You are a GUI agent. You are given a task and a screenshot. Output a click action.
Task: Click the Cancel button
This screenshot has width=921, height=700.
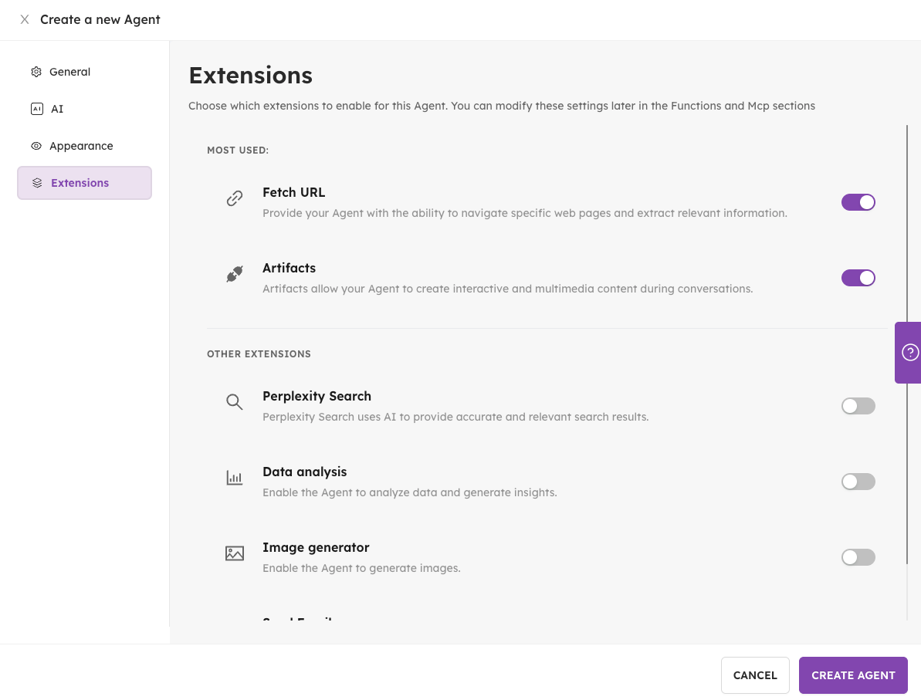coord(754,675)
